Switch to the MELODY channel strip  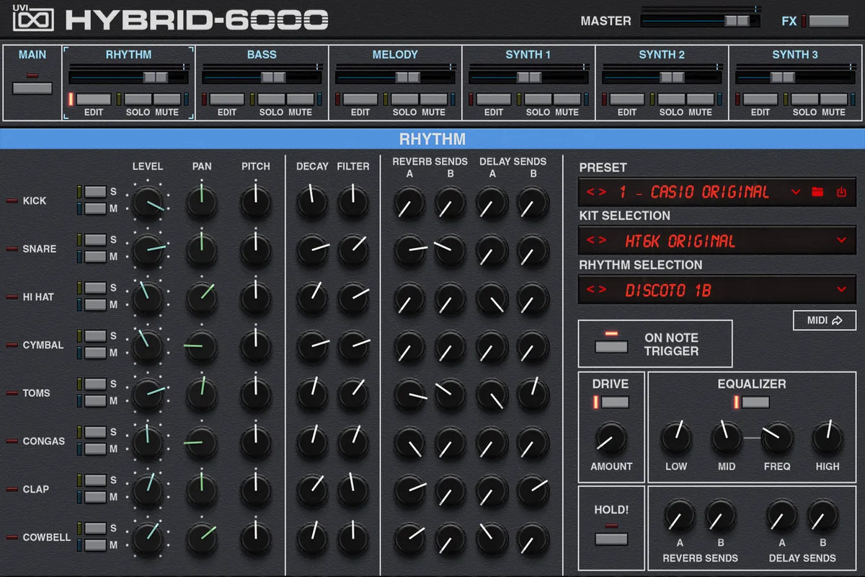tap(395, 54)
